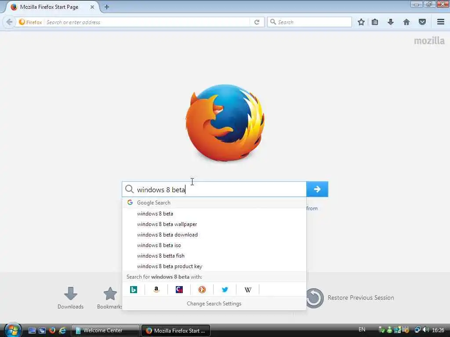Choose suggestion "windows 8 beta download"
This screenshot has height=337, width=450.
pyautogui.click(x=214, y=235)
